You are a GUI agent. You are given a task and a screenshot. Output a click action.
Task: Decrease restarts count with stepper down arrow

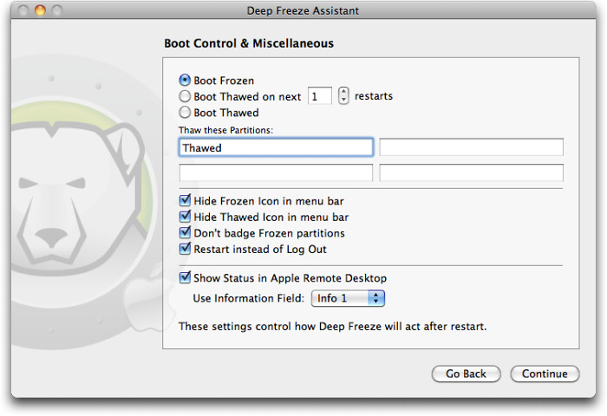click(x=343, y=101)
